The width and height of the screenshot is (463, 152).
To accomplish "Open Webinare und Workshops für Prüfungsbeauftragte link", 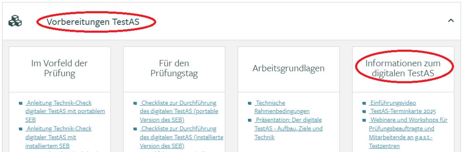I will pyautogui.click(x=408, y=133).
